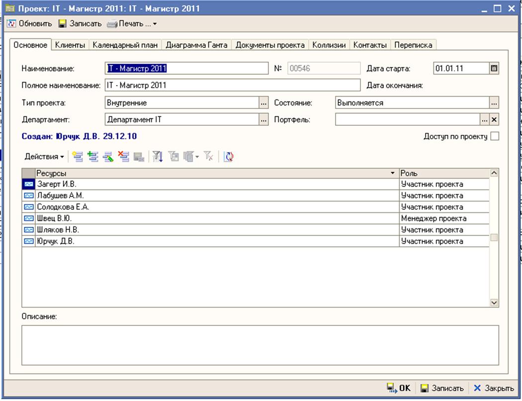Screen dimensions: 522x401
Task: Open Тип проекта selection with ellipsis button
Action: [263, 103]
